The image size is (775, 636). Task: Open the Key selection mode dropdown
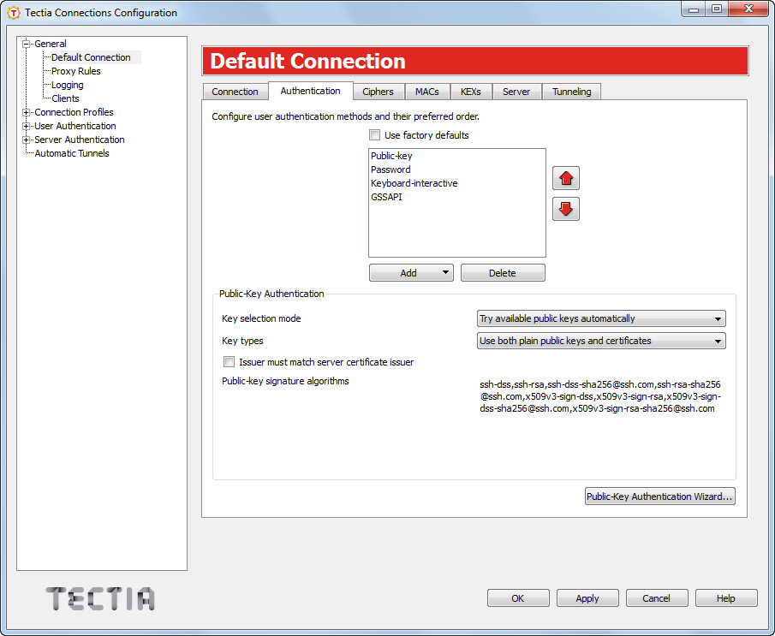[x=718, y=318]
